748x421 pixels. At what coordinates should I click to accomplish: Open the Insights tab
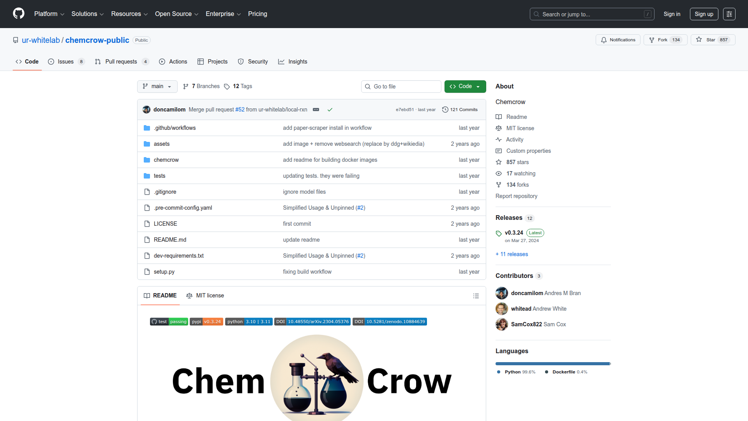click(x=293, y=61)
